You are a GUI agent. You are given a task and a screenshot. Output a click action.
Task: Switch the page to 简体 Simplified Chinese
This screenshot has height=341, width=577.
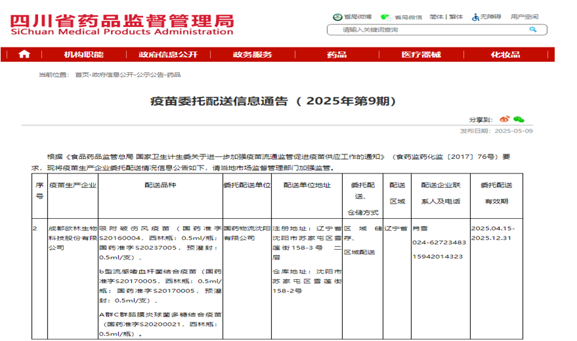point(436,16)
